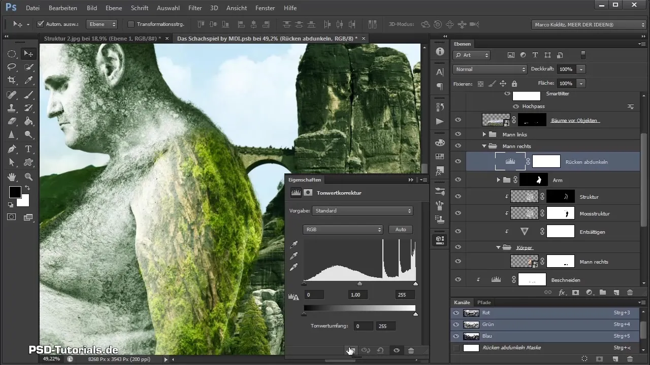Open Deckkraft opacity dropdown arrow

click(581, 69)
